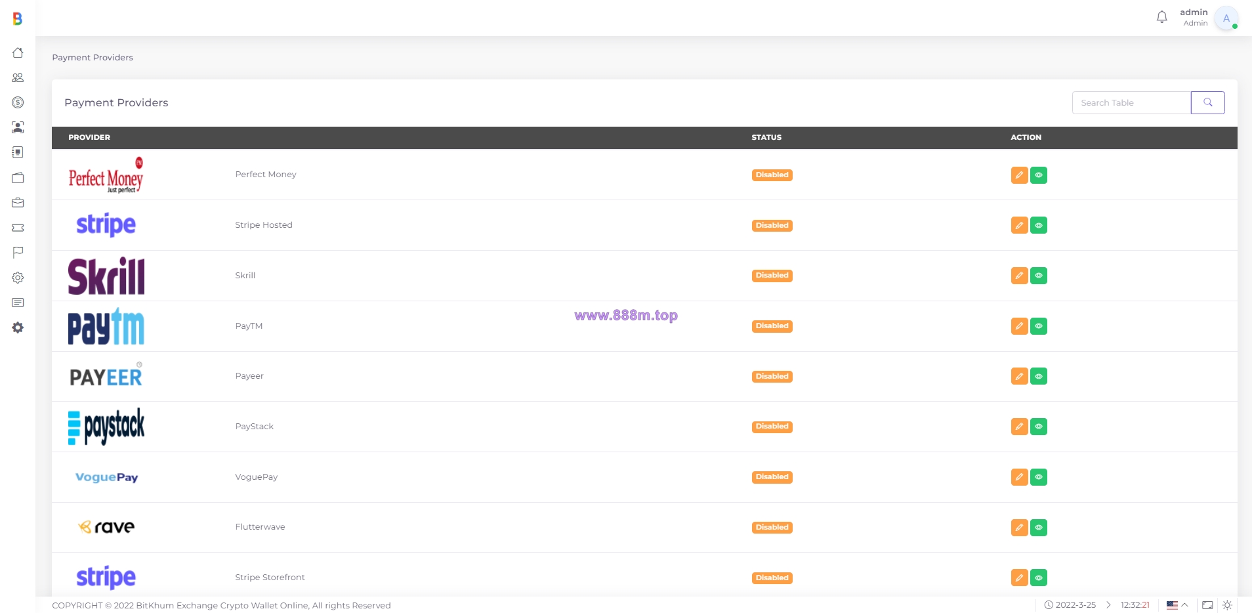Click the notification bell icon
This screenshot has width=1252, height=613.
[x=1161, y=17]
